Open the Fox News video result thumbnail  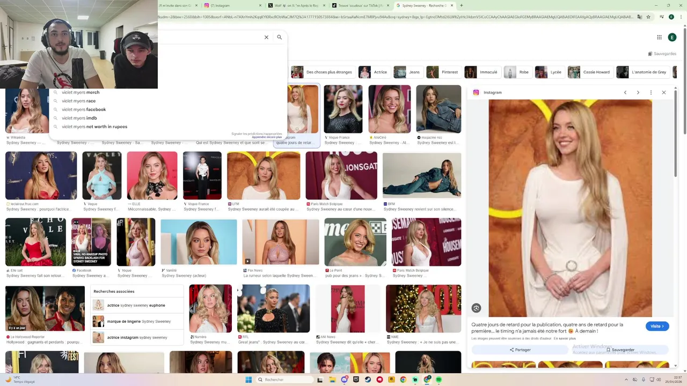pyautogui.click(x=281, y=242)
